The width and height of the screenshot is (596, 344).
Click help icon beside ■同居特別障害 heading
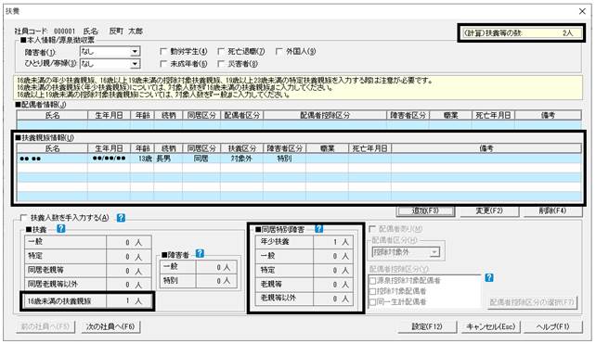coord(319,229)
